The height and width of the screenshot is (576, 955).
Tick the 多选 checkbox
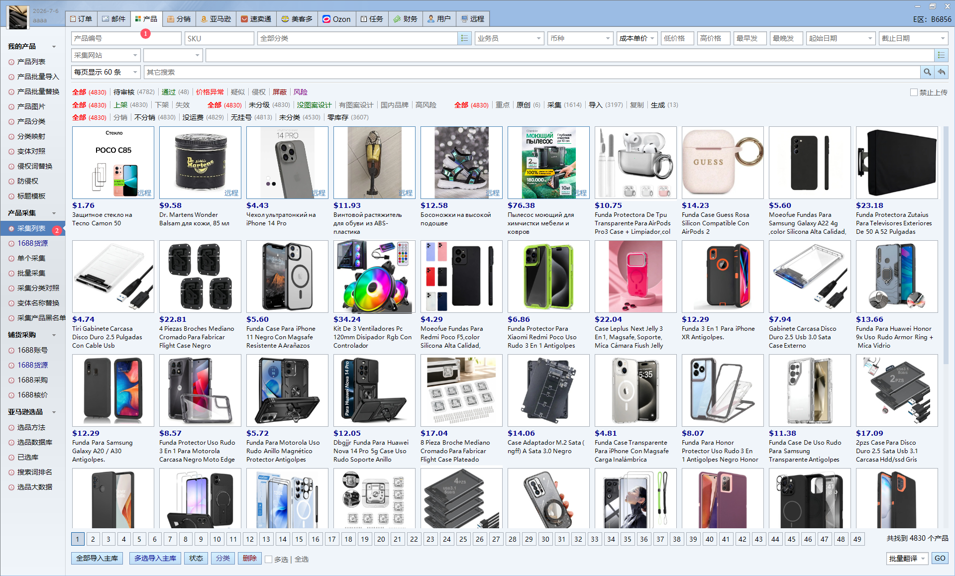pos(269,559)
